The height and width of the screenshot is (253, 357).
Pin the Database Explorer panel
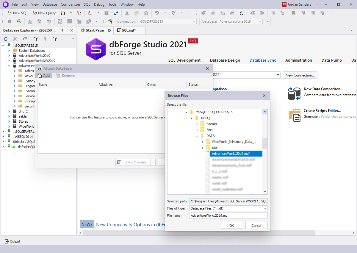pyautogui.click(x=63, y=30)
